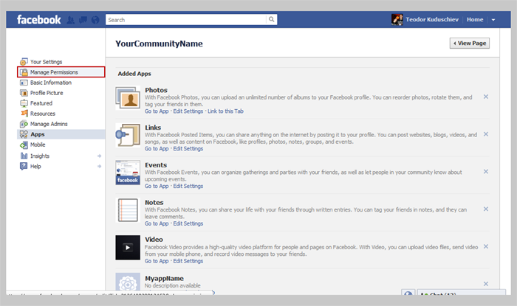This screenshot has width=517, height=306.
Task: Click the YourCommunityName page title
Action: pos(159,44)
